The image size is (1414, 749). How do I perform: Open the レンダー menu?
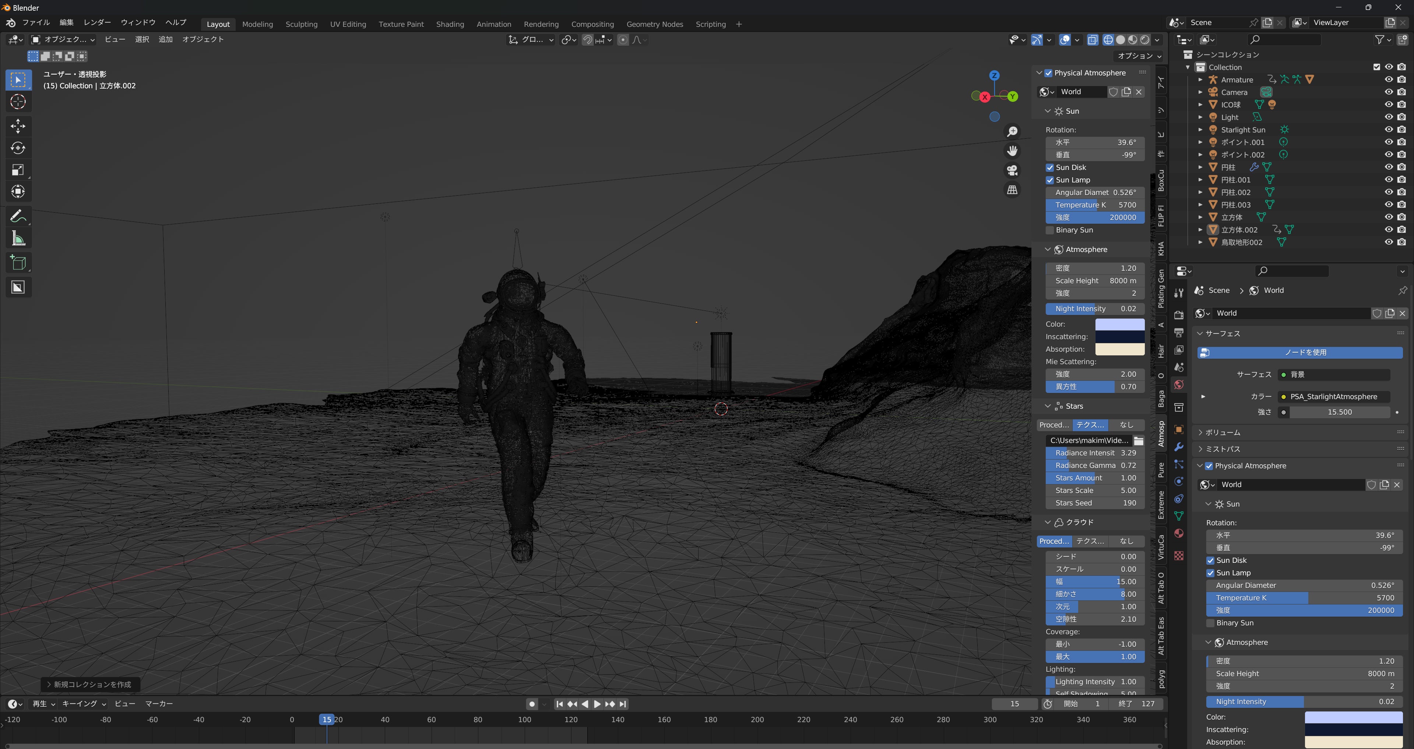96,22
